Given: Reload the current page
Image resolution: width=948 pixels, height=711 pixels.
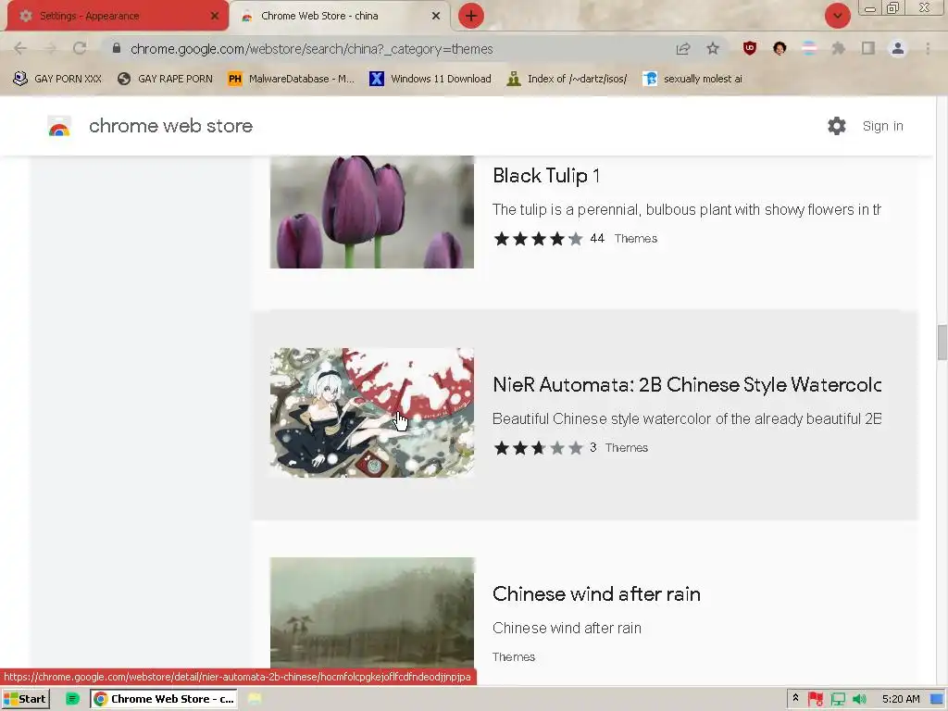Looking at the screenshot, I should 80,48.
